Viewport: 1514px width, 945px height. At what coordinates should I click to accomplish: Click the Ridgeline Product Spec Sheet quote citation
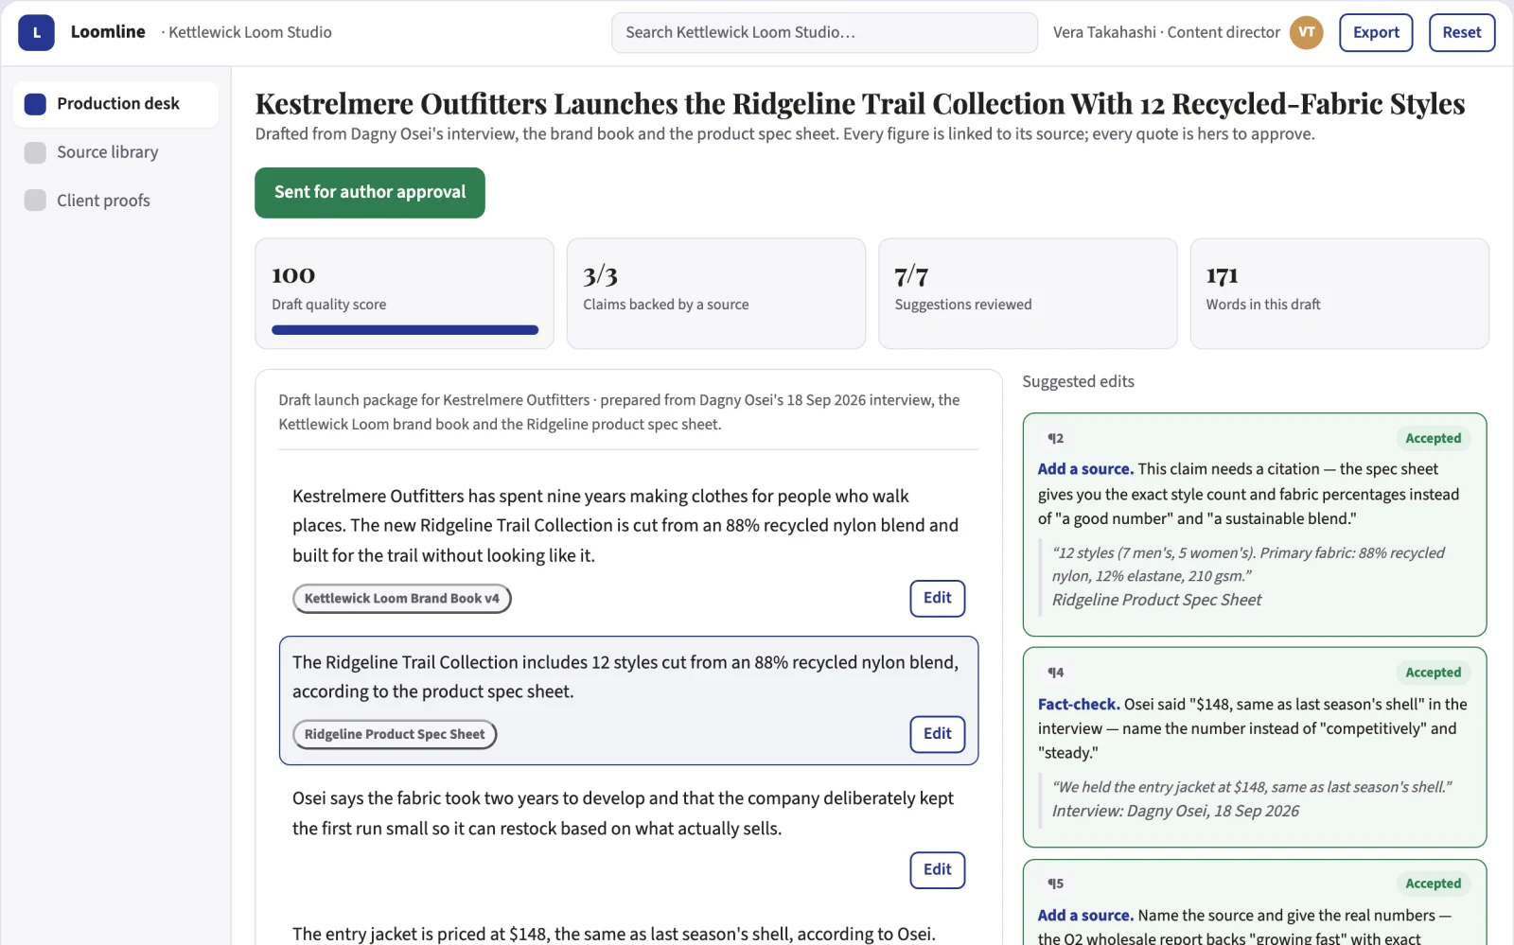(x=1156, y=600)
